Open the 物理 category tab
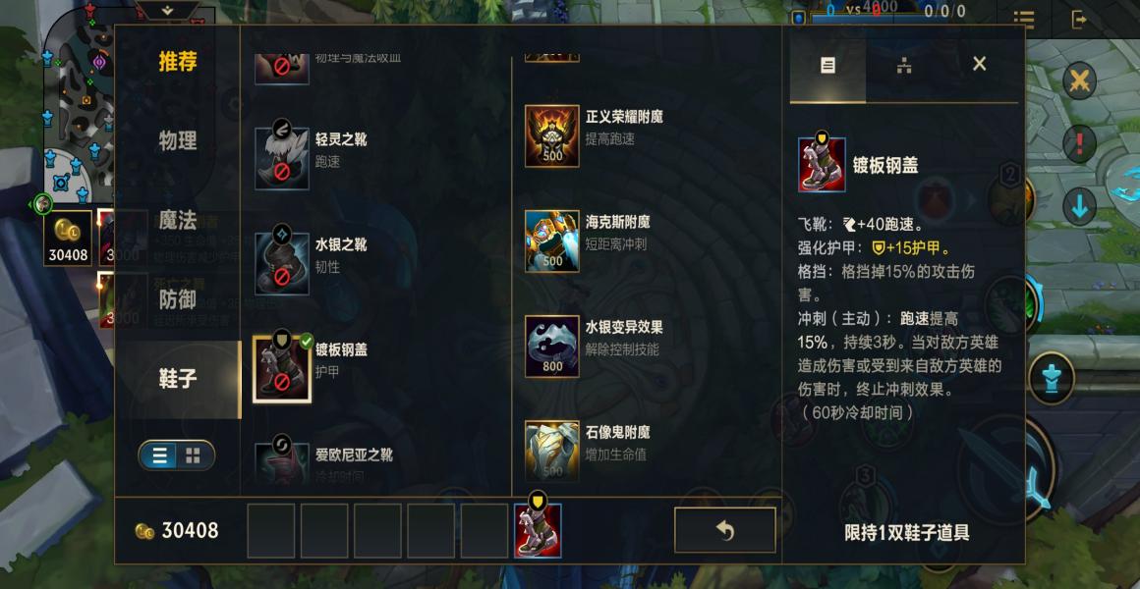This screenshot has height=589, width=1140. [178, 141]
